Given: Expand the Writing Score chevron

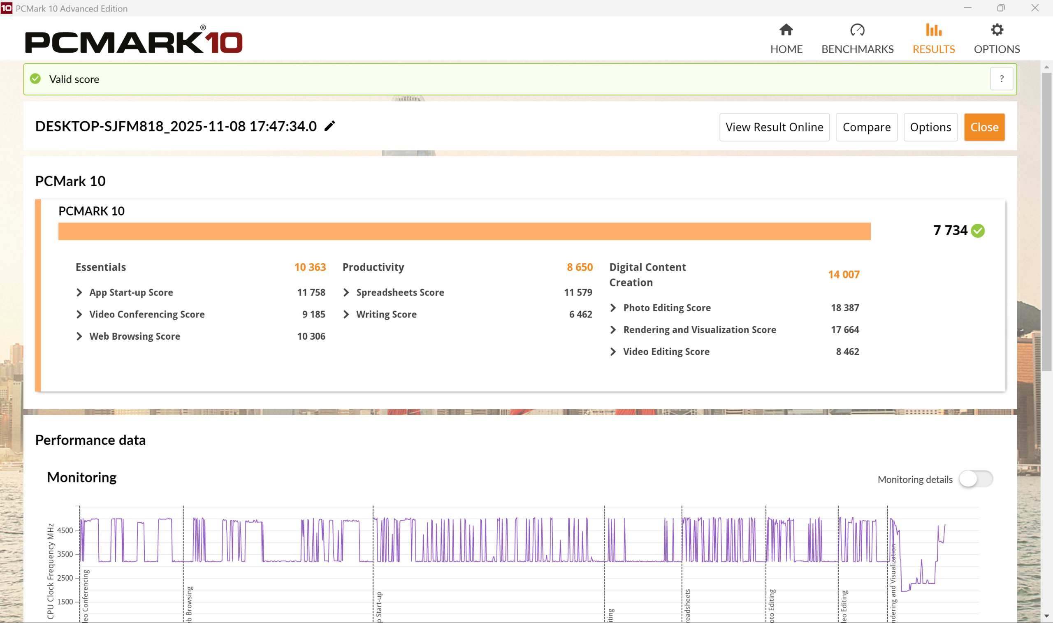Looking at the screenshot, I should pyautogui.click(x=346, y=314).
